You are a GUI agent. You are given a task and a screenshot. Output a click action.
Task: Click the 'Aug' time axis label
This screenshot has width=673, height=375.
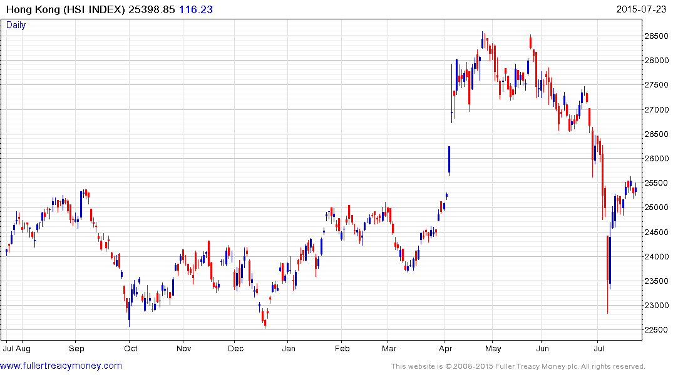click(23, 348)
